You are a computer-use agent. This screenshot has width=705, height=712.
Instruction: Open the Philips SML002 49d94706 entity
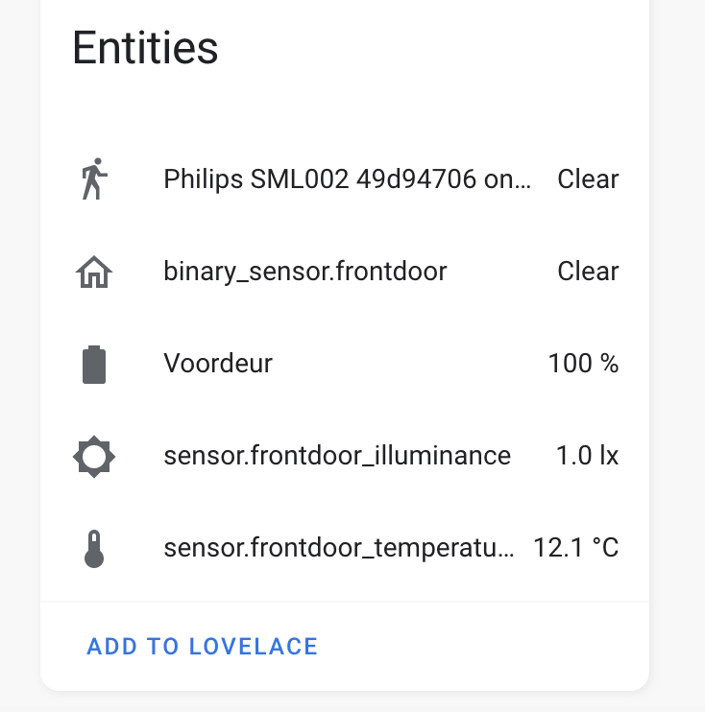[x=348, y=179]
